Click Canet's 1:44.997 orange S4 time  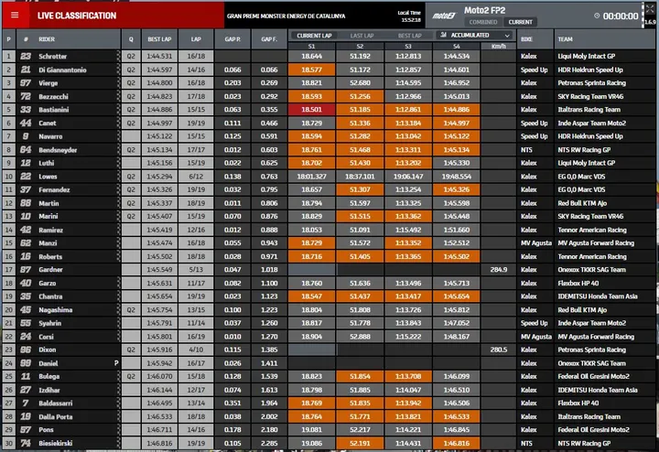(457, 124)
